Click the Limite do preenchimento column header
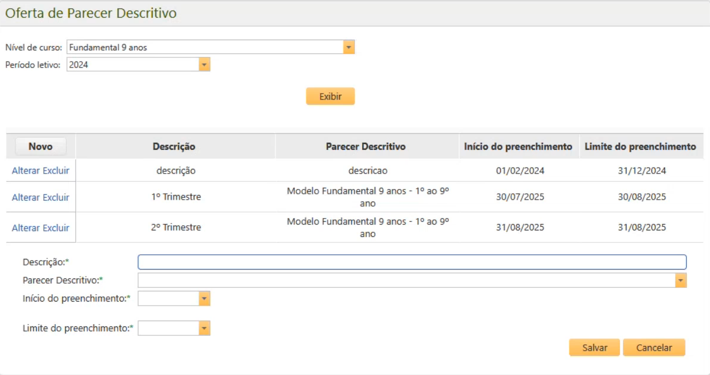The height and width of the screenshot is (375, 710). 640,146
